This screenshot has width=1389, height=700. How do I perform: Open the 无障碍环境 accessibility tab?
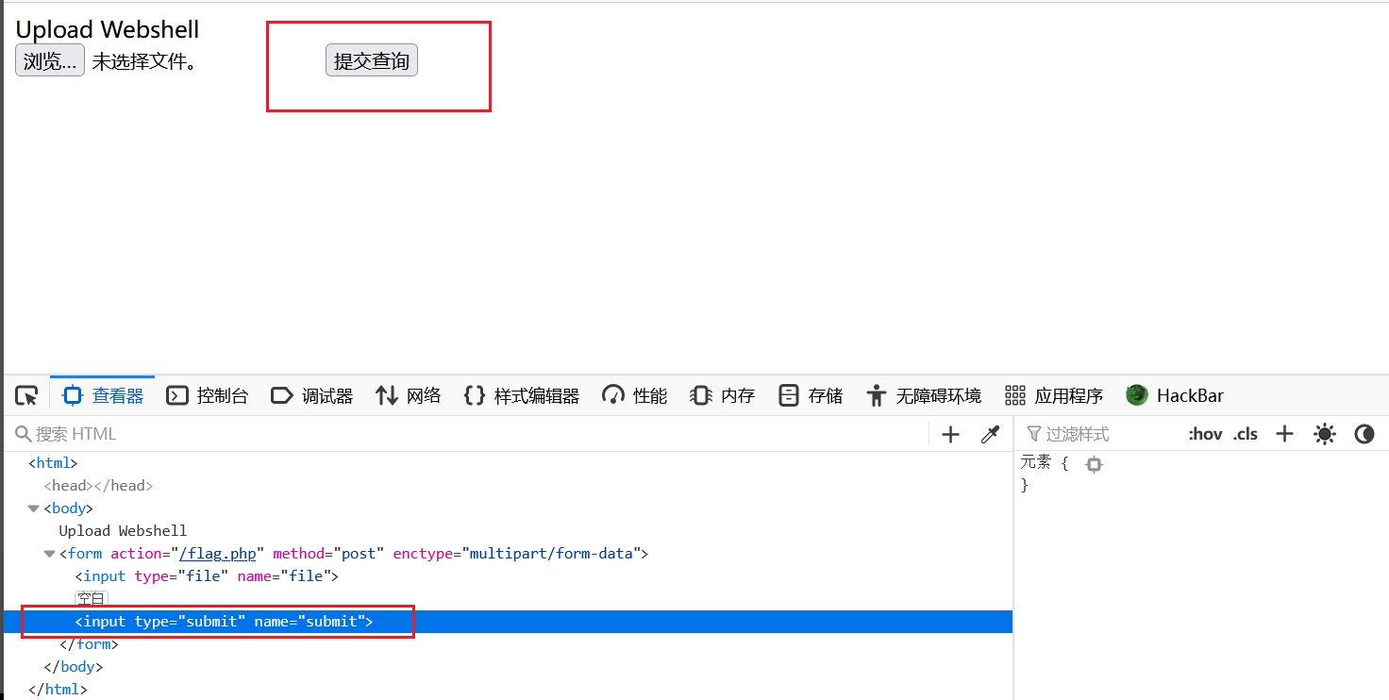[x=923, y=395]
